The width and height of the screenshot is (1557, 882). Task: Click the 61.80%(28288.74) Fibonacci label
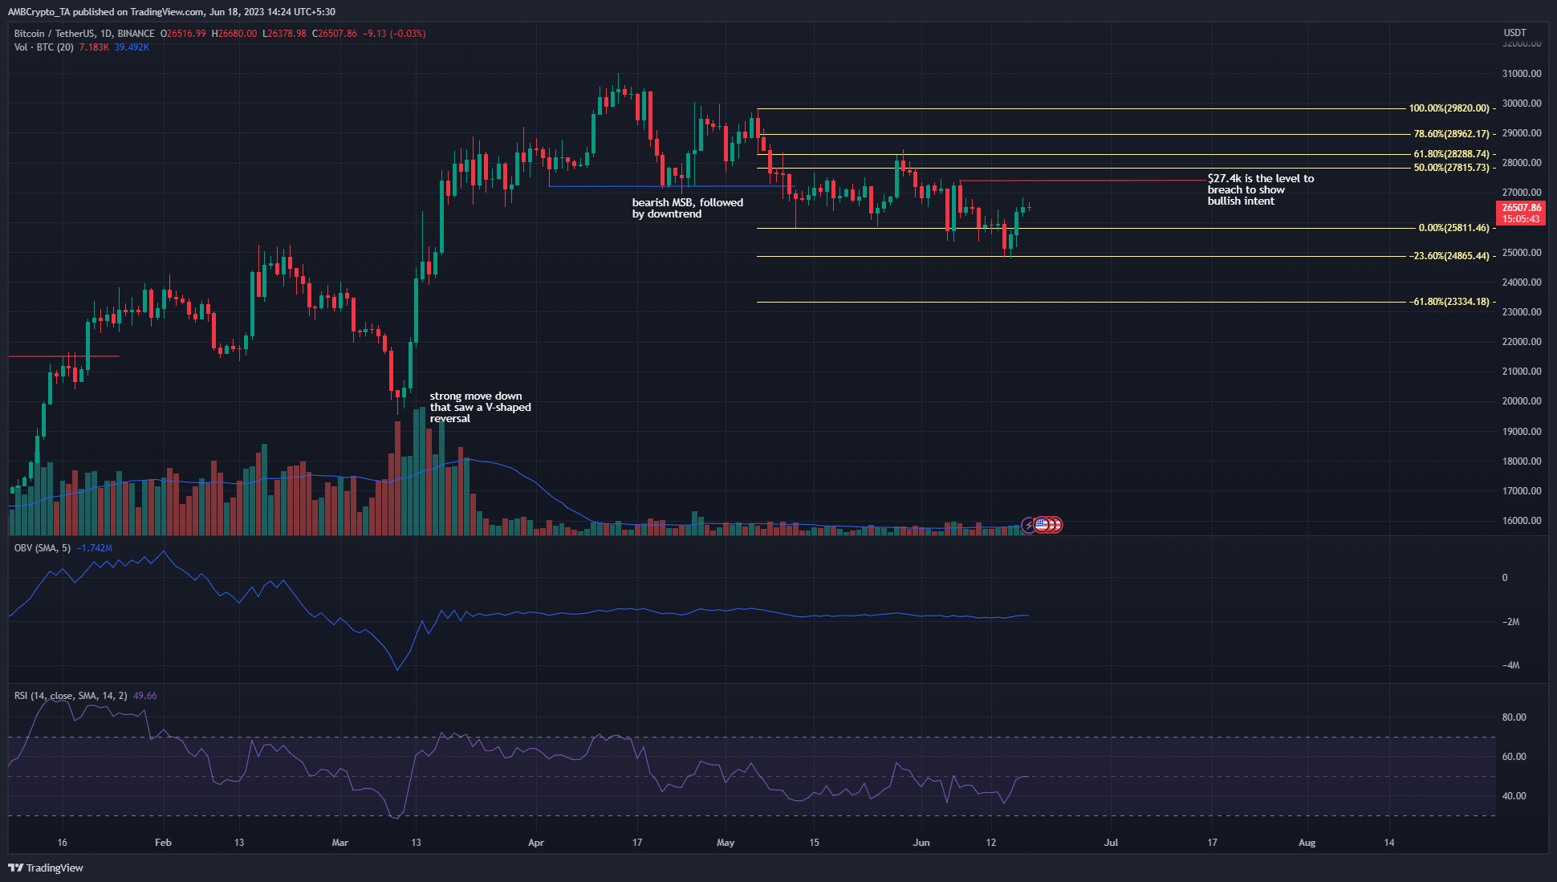(1451, 154)
